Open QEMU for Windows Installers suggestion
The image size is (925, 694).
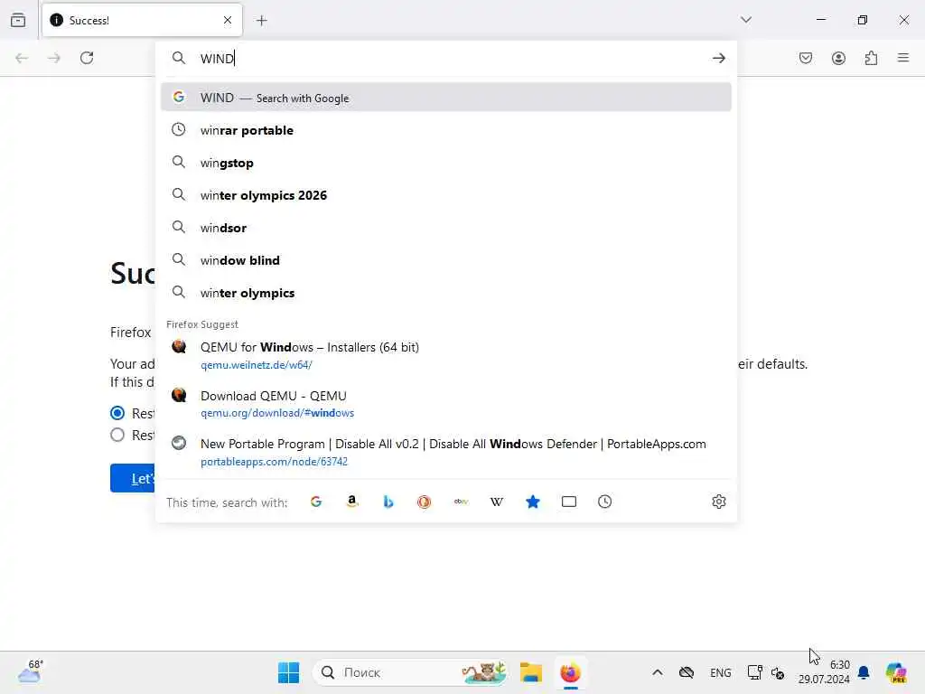tap(446, 355)
